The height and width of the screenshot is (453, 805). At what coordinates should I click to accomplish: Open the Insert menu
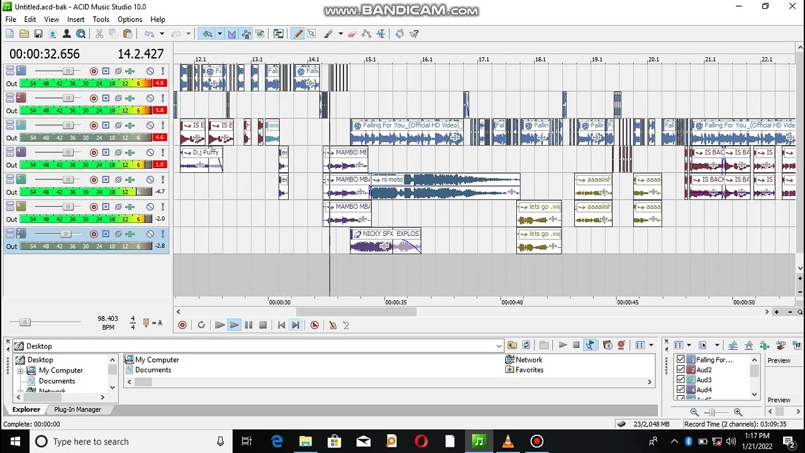75,20
